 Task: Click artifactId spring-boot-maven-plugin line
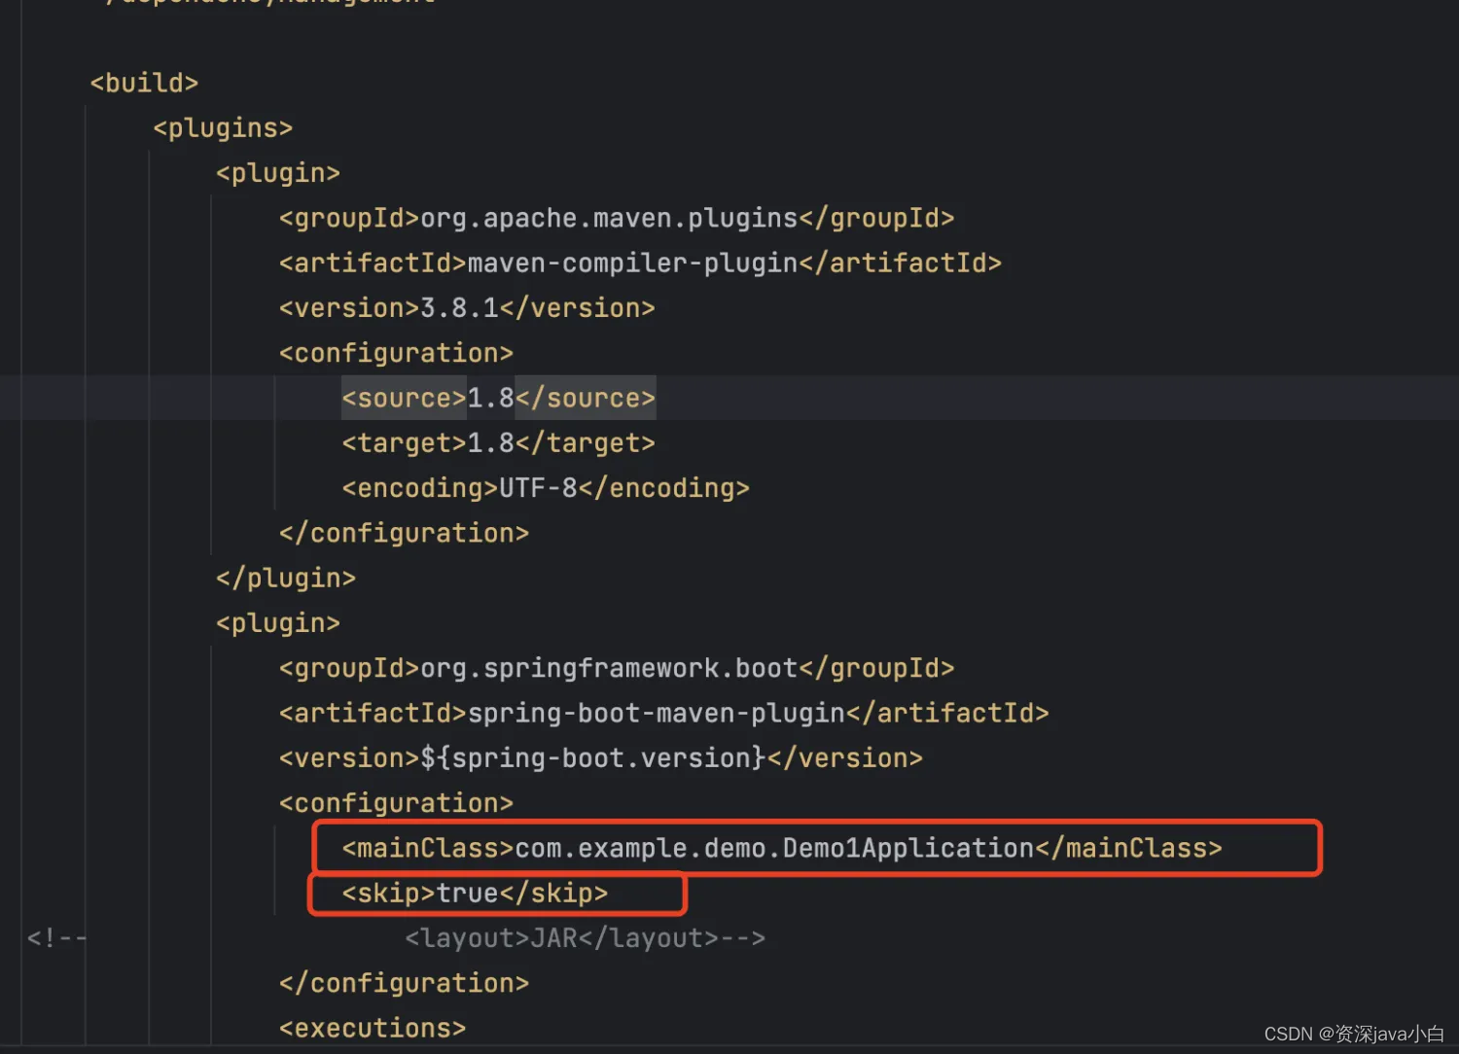pos(664,713)
